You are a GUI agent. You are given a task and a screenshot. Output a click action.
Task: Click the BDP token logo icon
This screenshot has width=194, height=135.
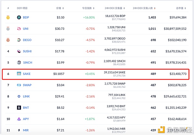coord(19,17)
